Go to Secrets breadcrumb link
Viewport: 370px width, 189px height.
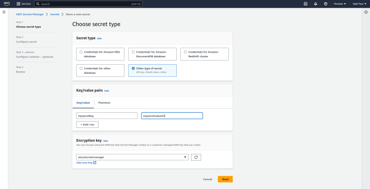click(55, 14)
